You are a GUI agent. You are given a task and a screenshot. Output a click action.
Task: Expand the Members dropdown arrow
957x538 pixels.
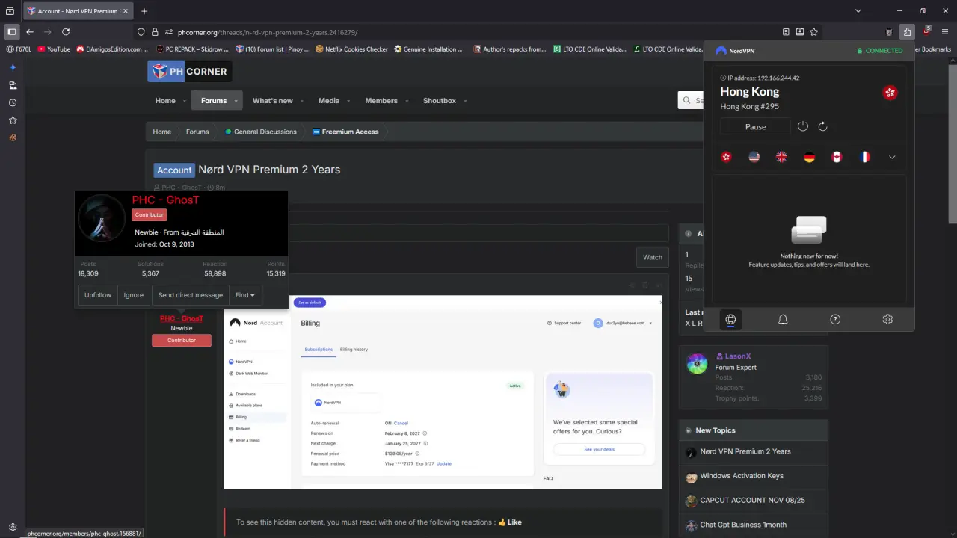point(406,101)
